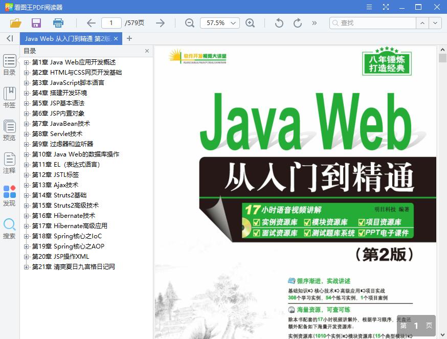Jump to 第20章 JSP操作XML

(60, 256)
